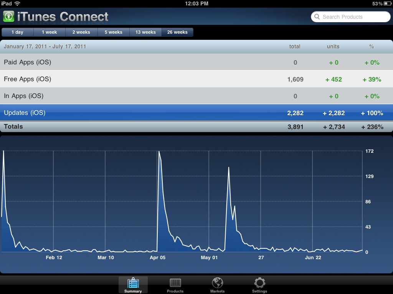Select the 1 day range

point(18,32)
